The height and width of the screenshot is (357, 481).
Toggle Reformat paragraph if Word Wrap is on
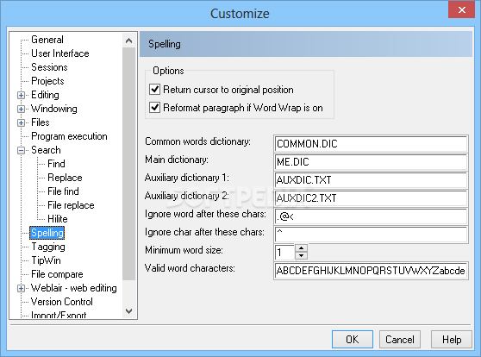pos(154,108)
